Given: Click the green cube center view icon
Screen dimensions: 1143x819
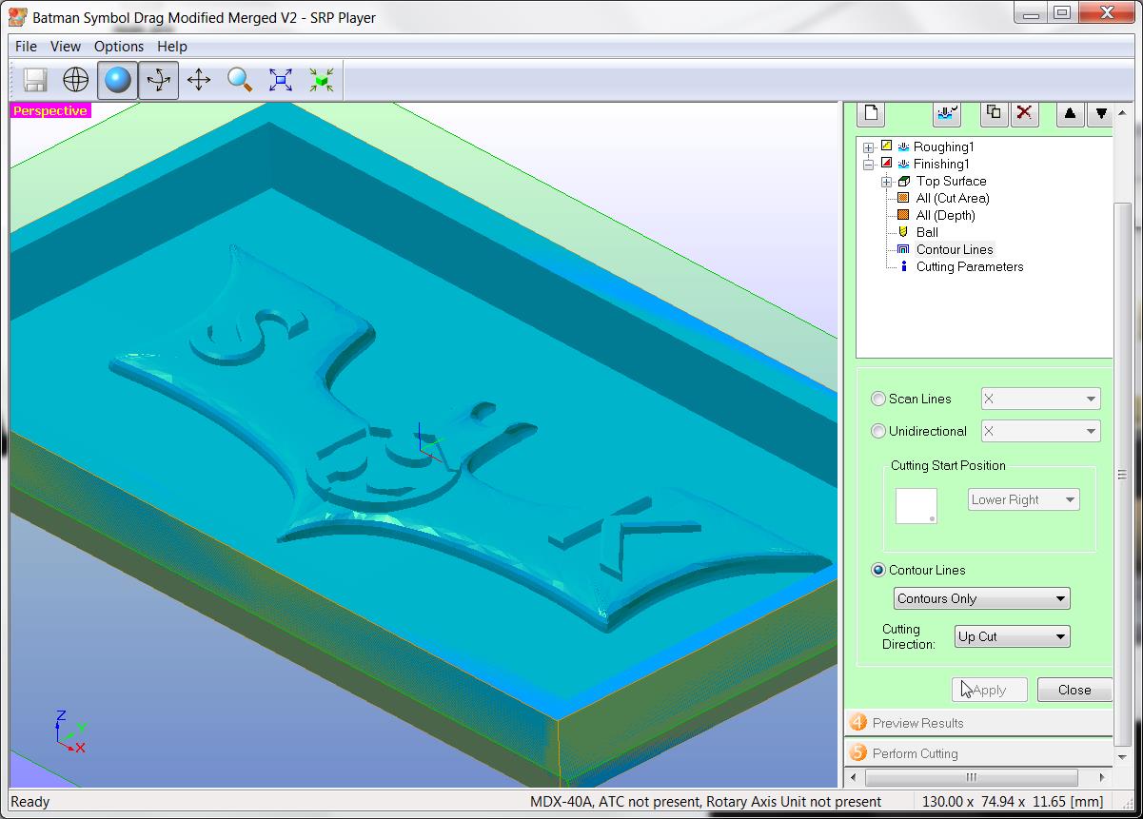Looking at the screenshot, I should point(322,80).
